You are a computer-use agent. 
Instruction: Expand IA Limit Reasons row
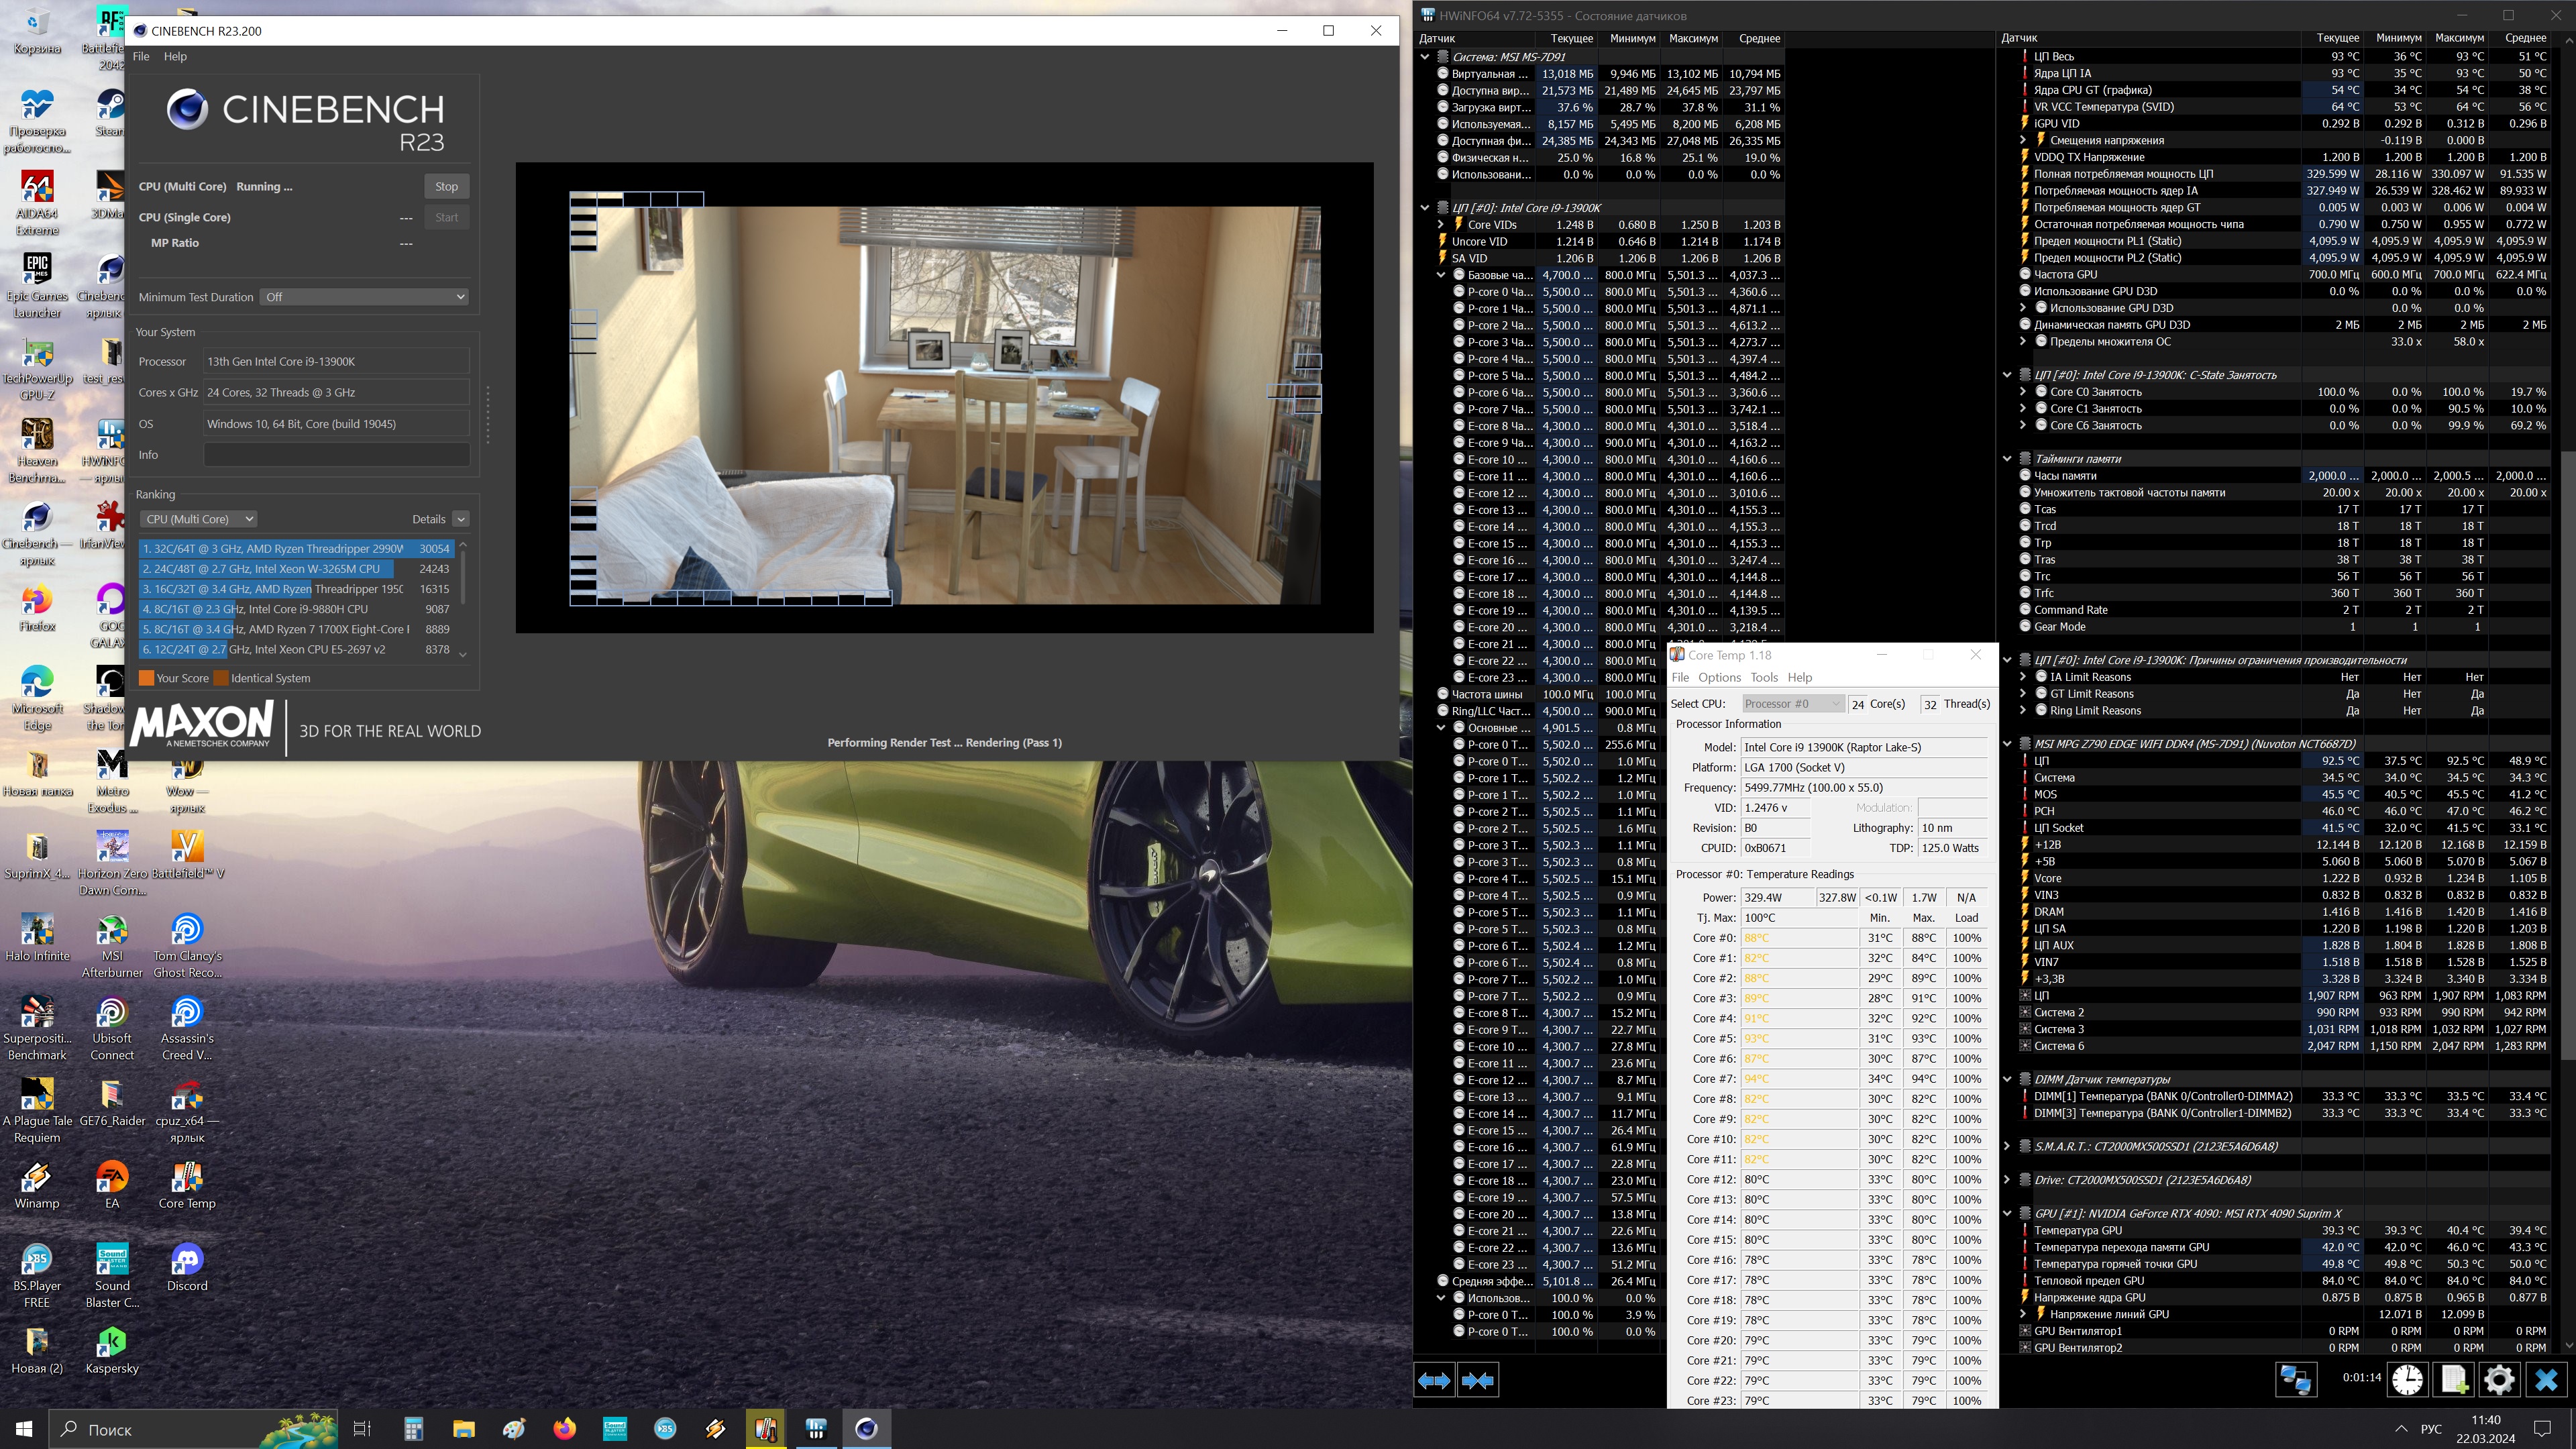pyautogui.click(x=2023, y=677)
